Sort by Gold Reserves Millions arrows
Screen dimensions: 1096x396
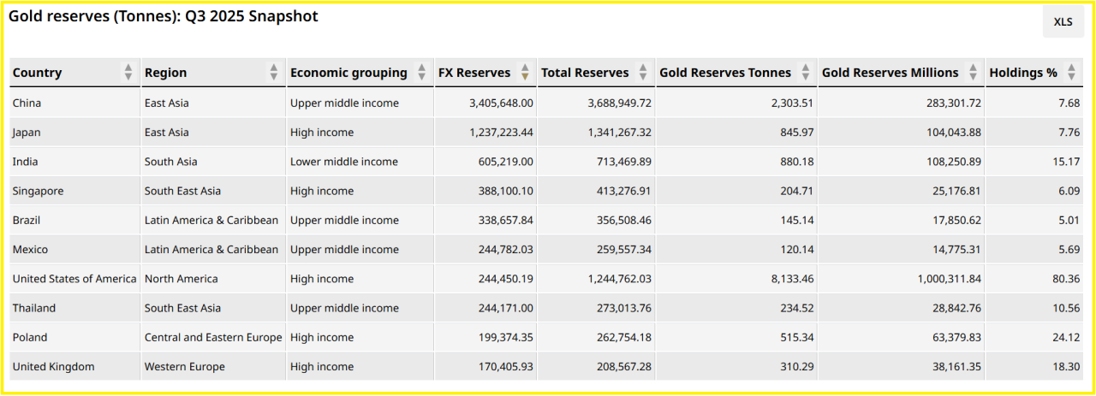974,73
